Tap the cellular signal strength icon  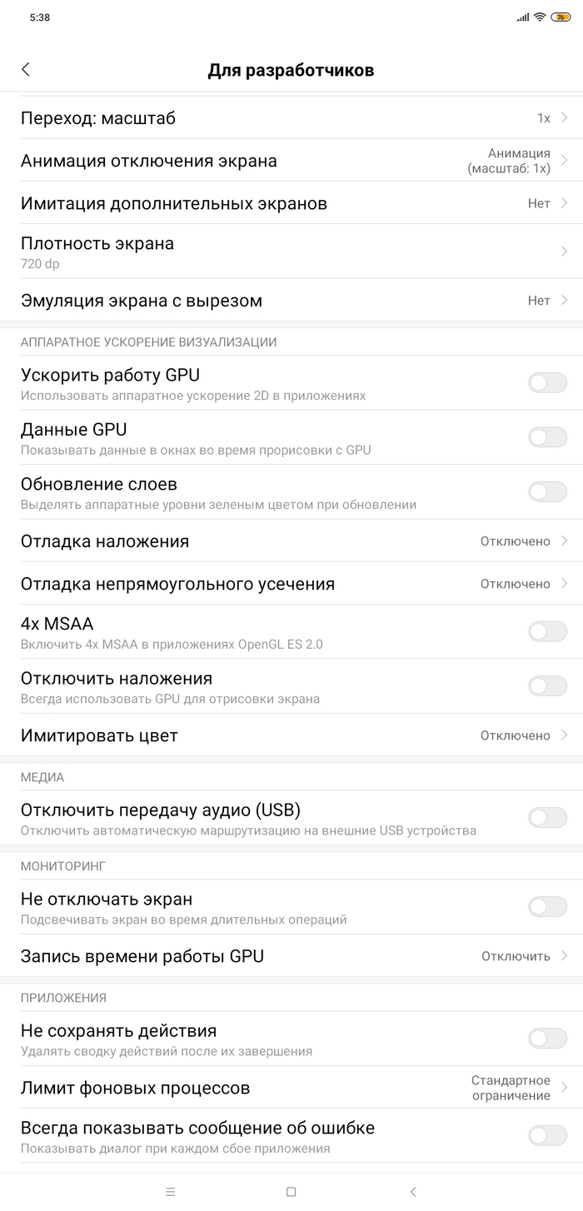[522, 17]
